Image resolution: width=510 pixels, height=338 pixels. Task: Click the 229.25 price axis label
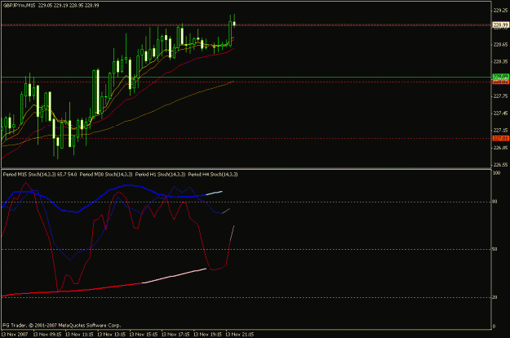coord(500,11)
